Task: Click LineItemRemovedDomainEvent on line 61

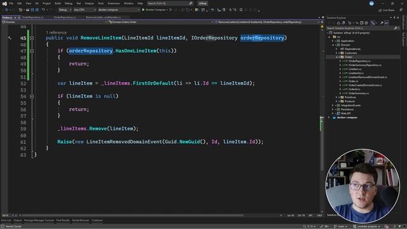Action: 125,142
